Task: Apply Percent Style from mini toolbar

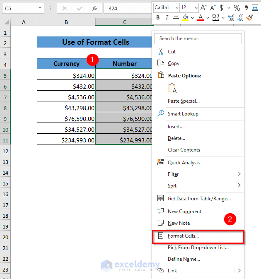Action: click(237, 8)
